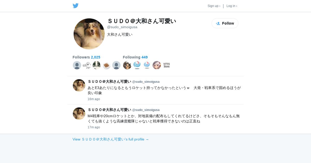Select the first default-avatar follower icon

click(x=77, y=65)
